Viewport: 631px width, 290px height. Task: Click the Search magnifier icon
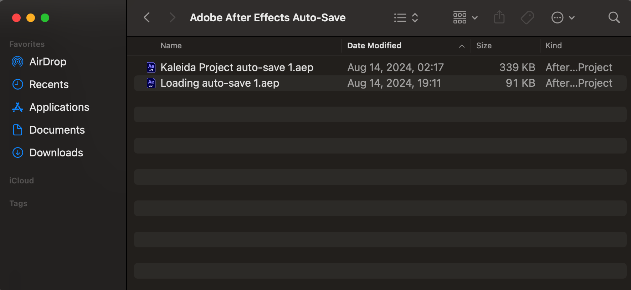(614, 17)
